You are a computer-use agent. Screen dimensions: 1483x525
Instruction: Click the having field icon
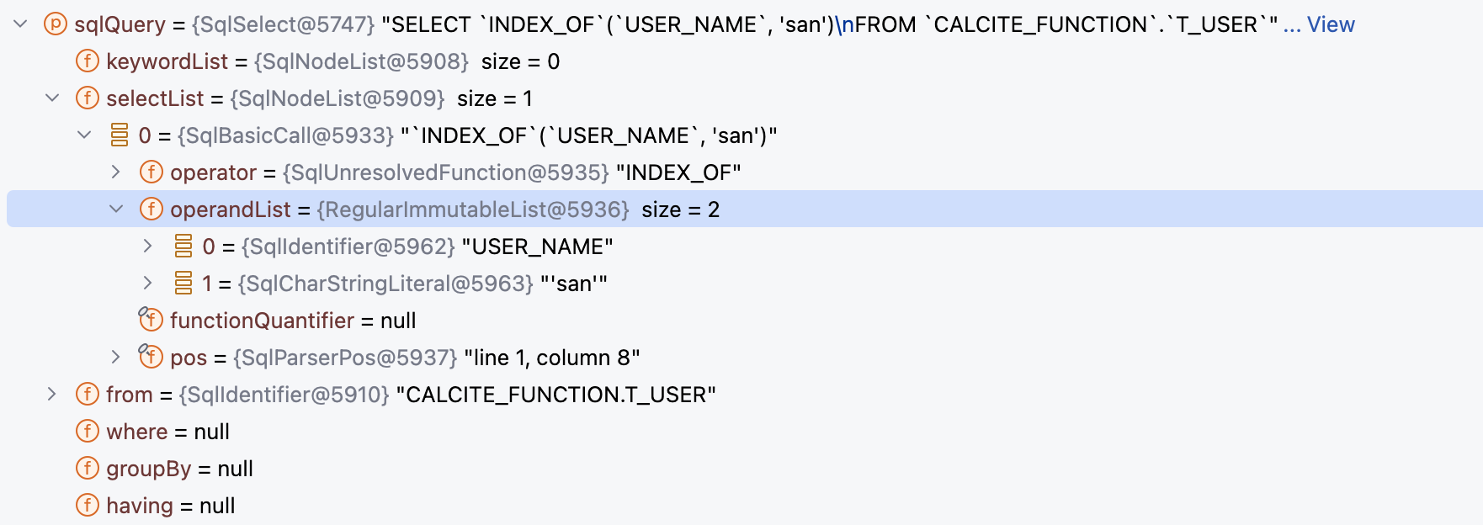pyautogui.click(x=88, y=506)
